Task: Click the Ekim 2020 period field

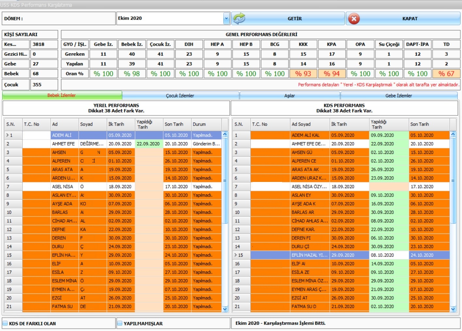Action: click(x=170, y=19)
